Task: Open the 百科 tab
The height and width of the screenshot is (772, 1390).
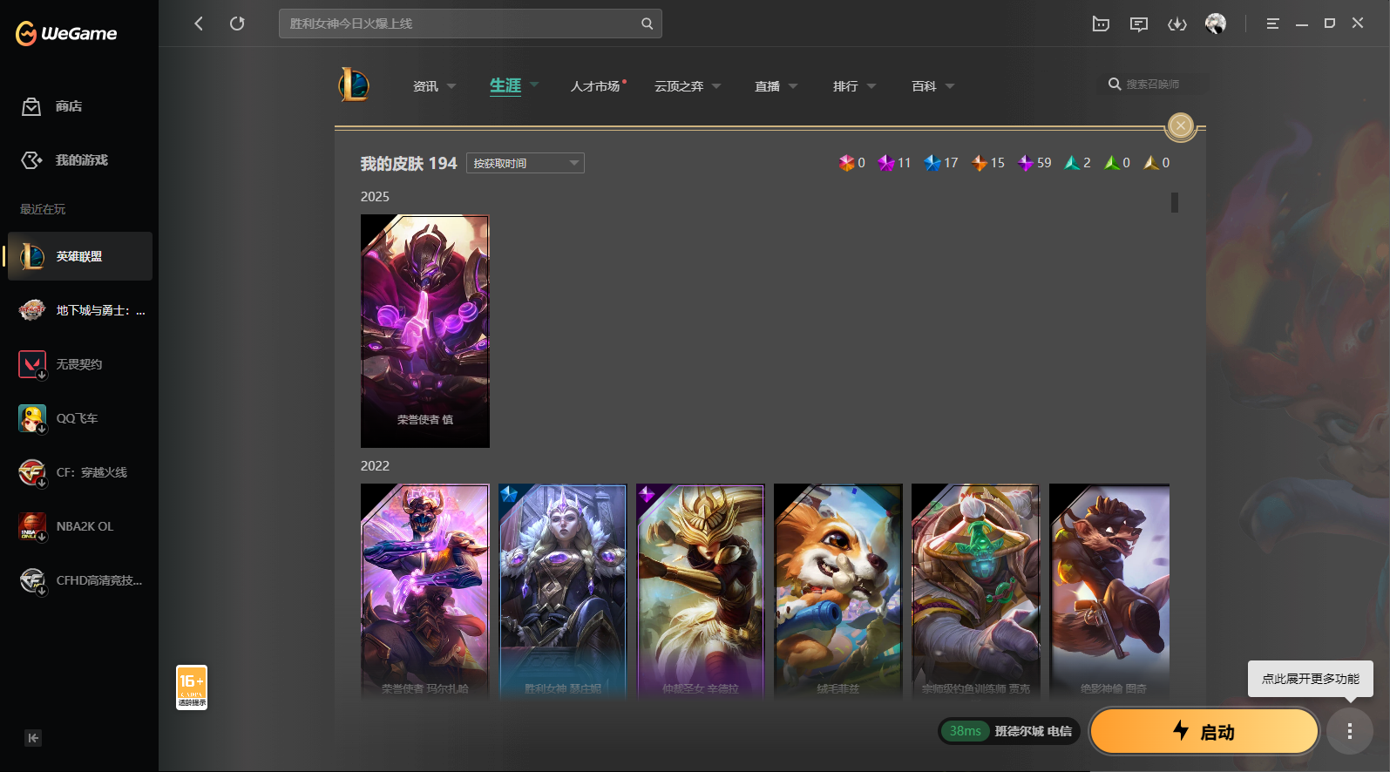Action: pyautogui.click(x=924, y=86)
